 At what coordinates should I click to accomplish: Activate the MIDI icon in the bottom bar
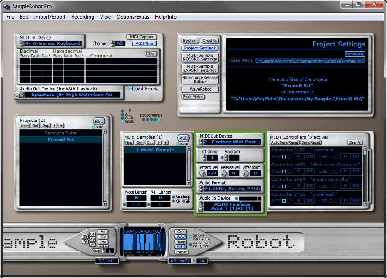point(180,246)
